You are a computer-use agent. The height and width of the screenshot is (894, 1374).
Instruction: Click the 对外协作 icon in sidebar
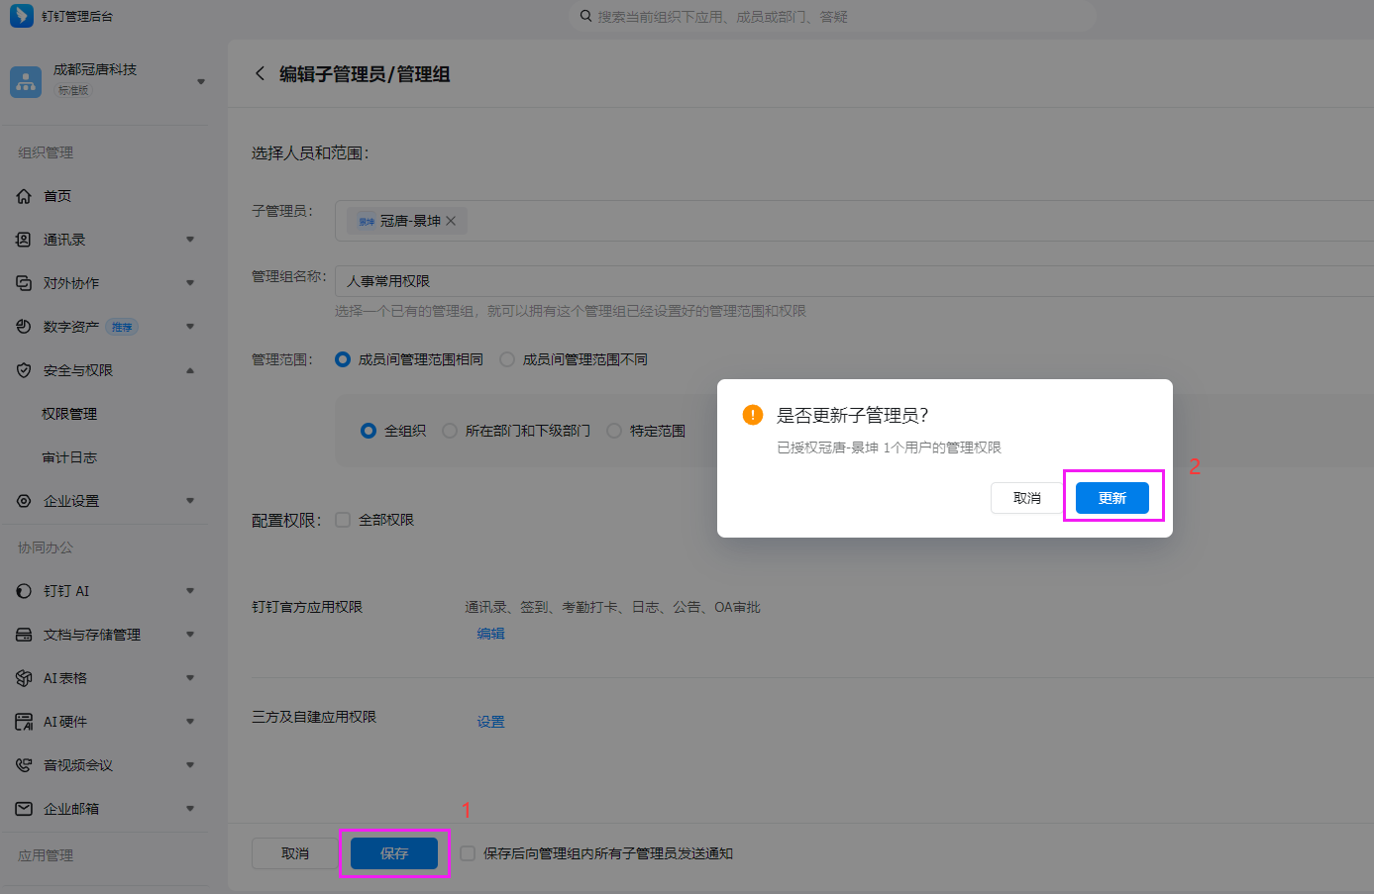coord(24,283)
